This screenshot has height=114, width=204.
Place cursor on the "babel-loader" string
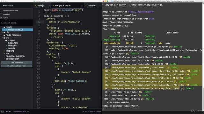click(82, 72)
